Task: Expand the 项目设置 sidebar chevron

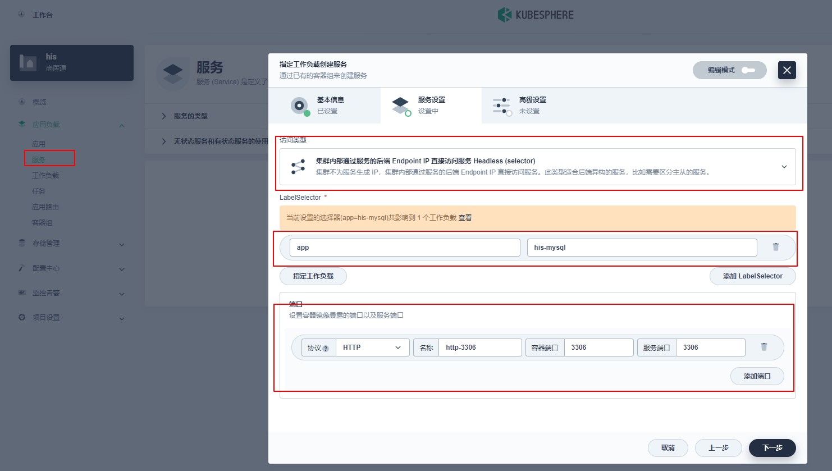Action: [122, 318]
